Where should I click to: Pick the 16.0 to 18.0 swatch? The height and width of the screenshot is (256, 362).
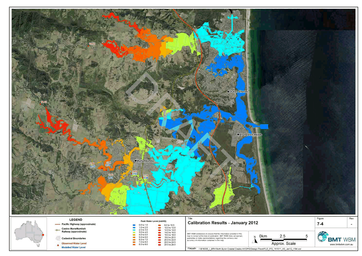(x=159, y=235)
